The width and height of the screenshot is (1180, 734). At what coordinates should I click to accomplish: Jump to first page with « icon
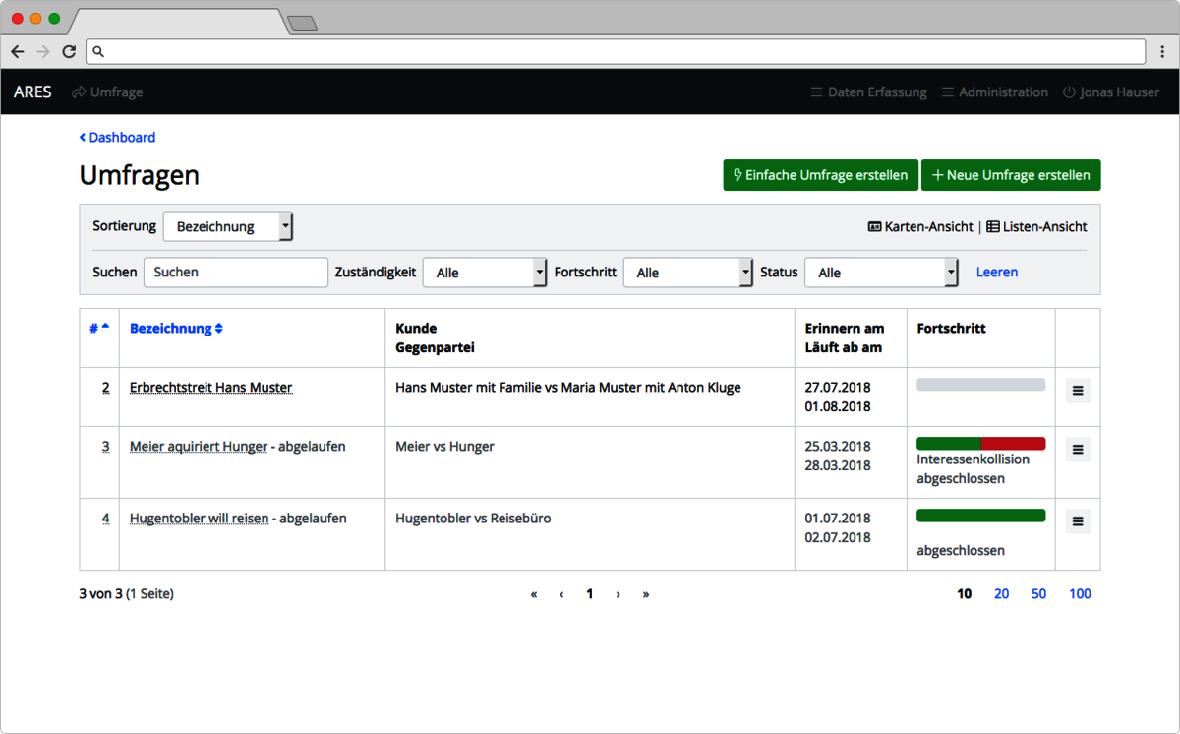pos(534,594)
